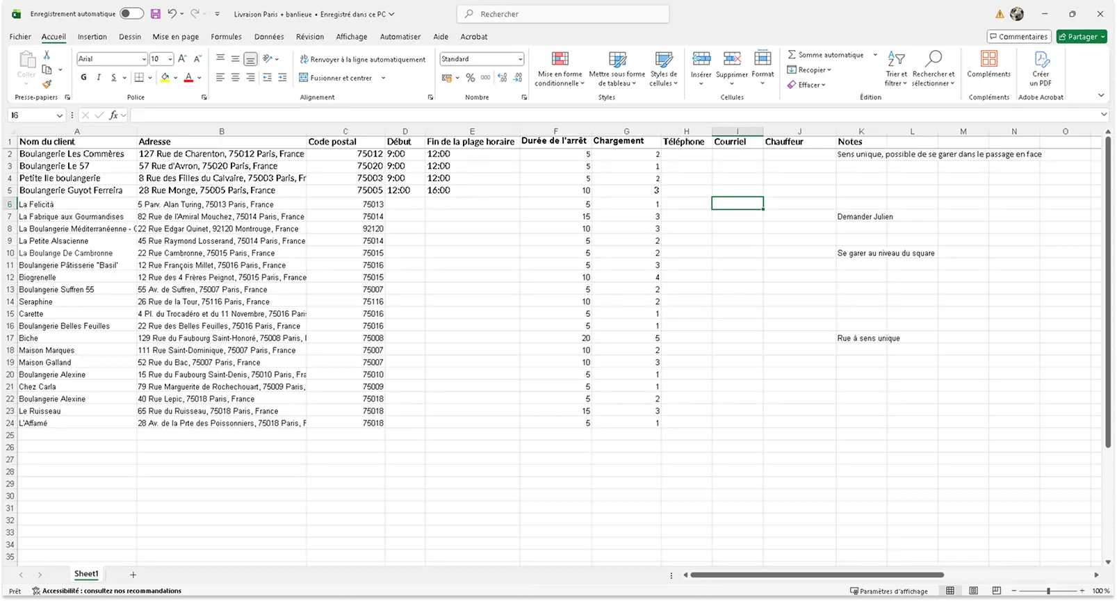Apply thousands separator 000 style

pyautogui.click(x=485, y=78)
